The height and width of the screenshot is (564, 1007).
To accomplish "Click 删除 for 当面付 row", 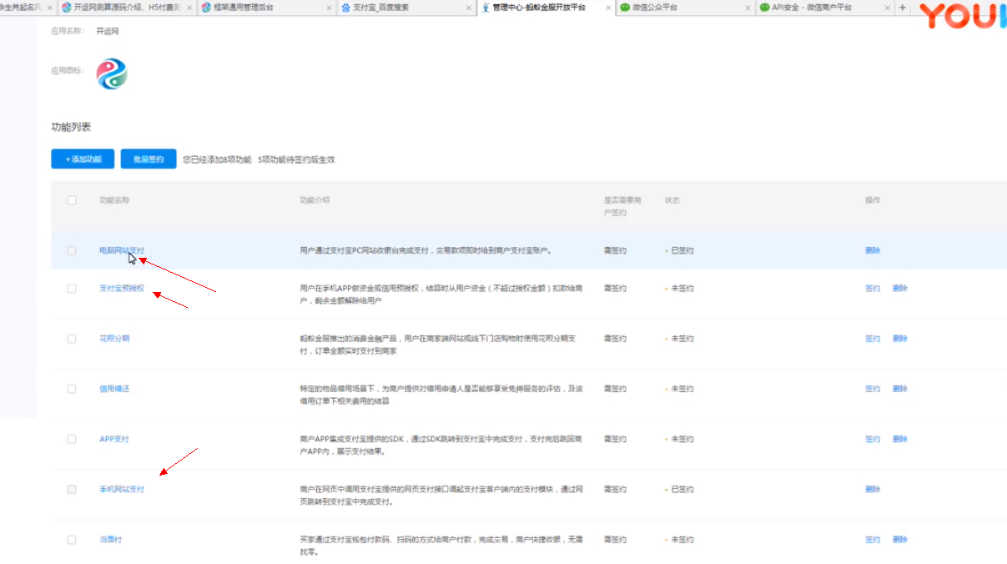I will coord(900,540).
